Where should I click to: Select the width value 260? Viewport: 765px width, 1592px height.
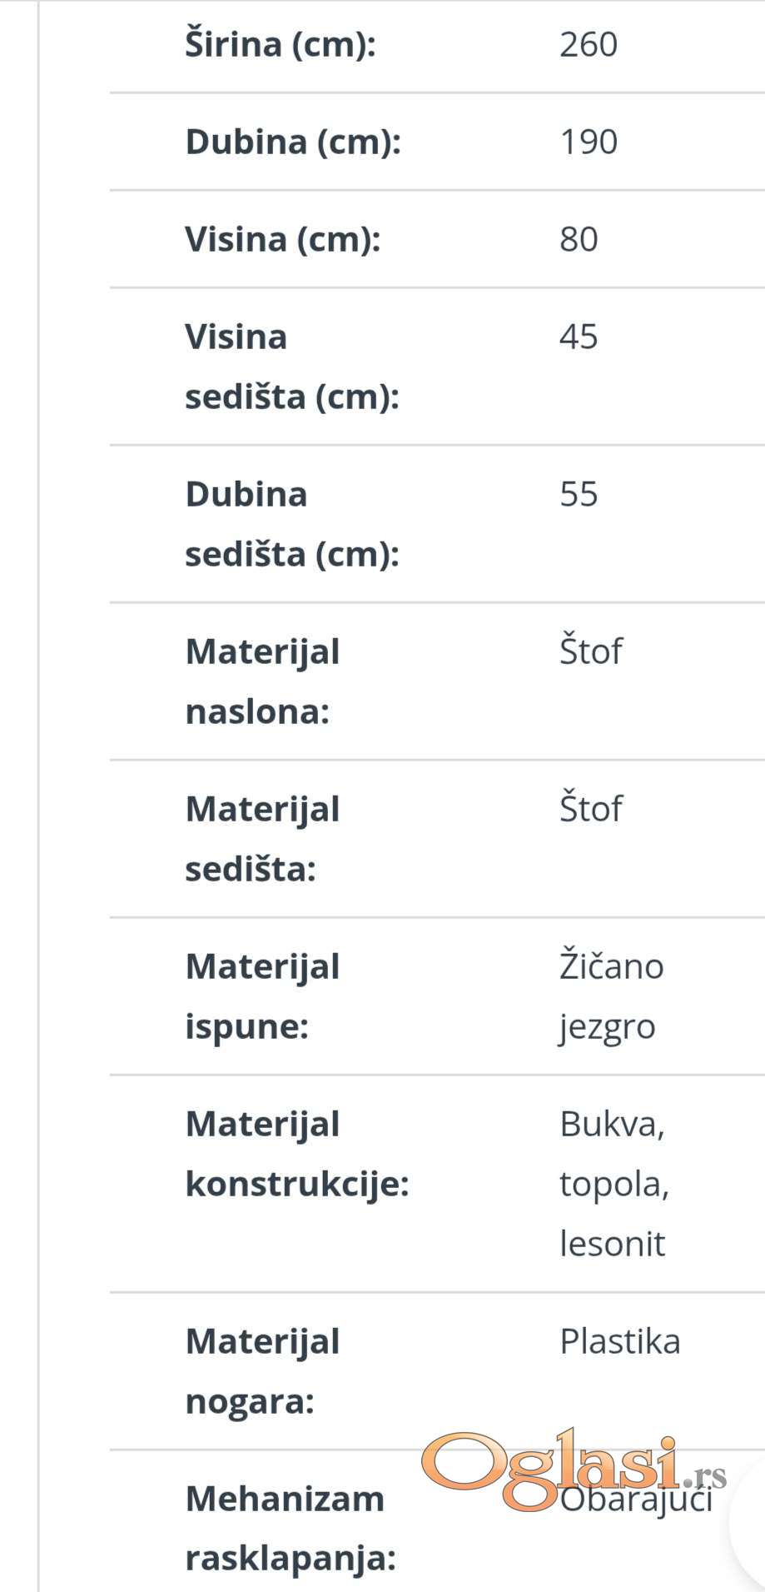pyautogui.click(x=589, y=44)
